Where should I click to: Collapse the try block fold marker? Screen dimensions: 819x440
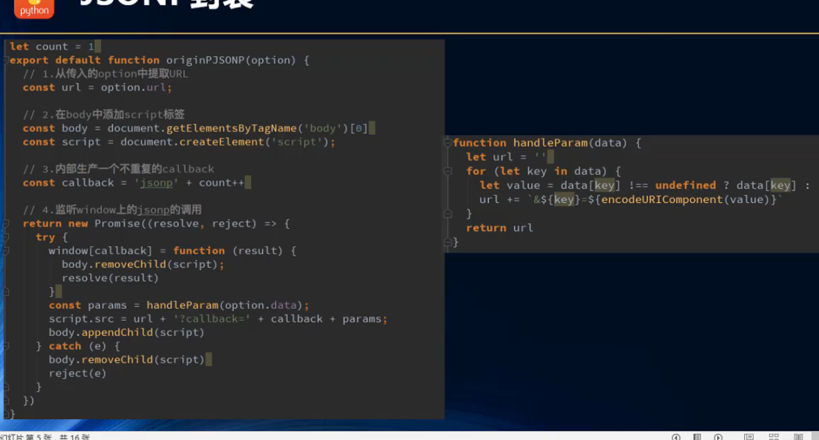click(x=6, y=238)
